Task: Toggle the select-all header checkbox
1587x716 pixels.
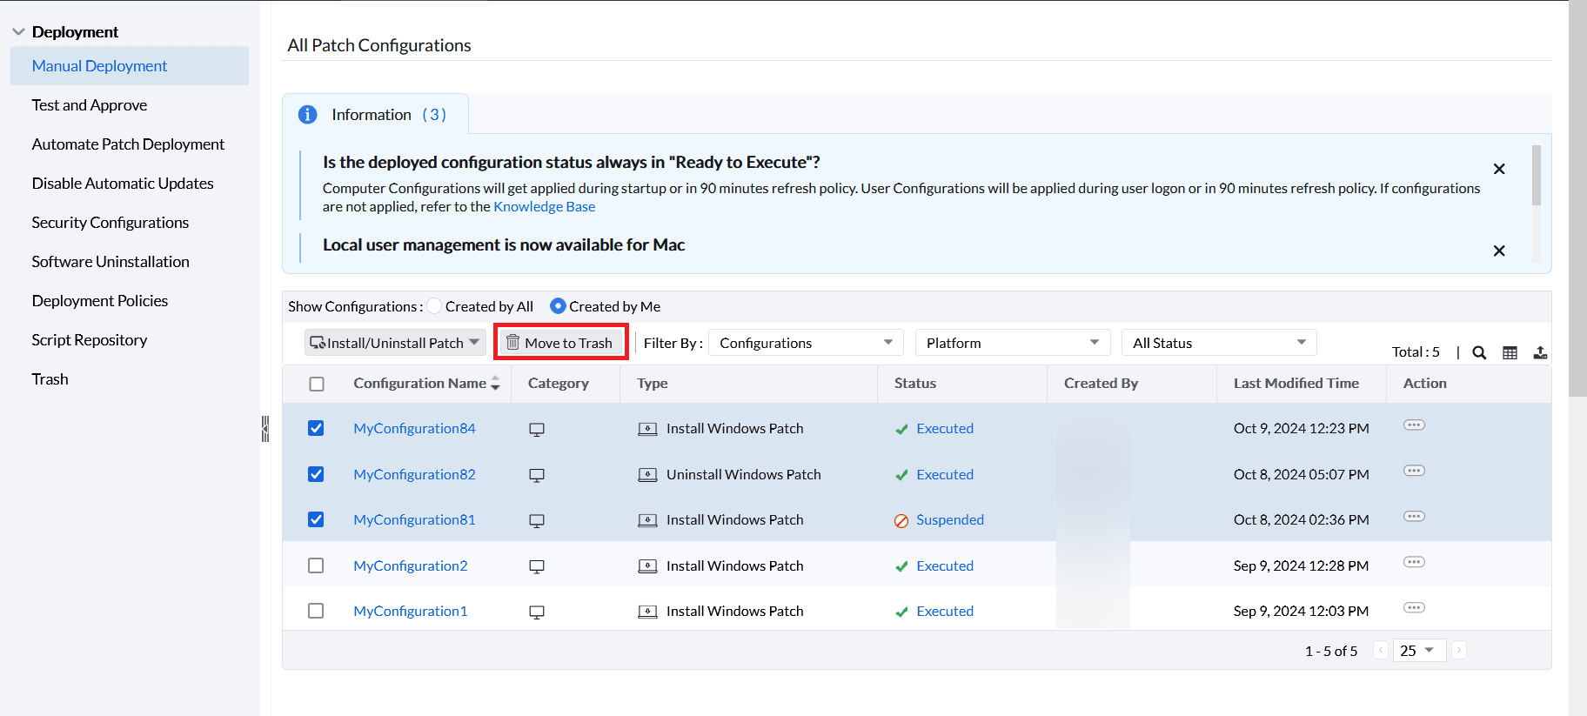Action: click(317, 384)
